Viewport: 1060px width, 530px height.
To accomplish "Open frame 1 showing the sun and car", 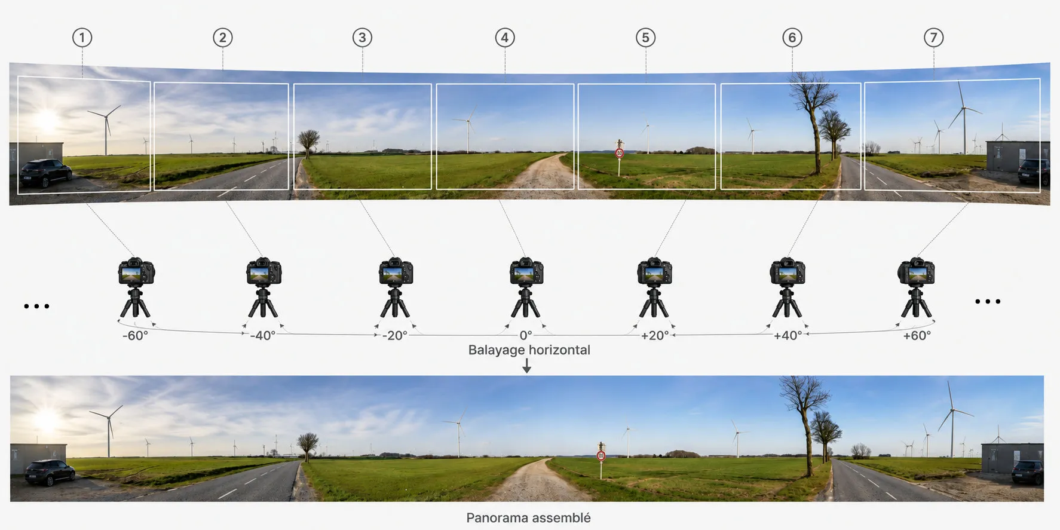I will click(x=84, y=135).
